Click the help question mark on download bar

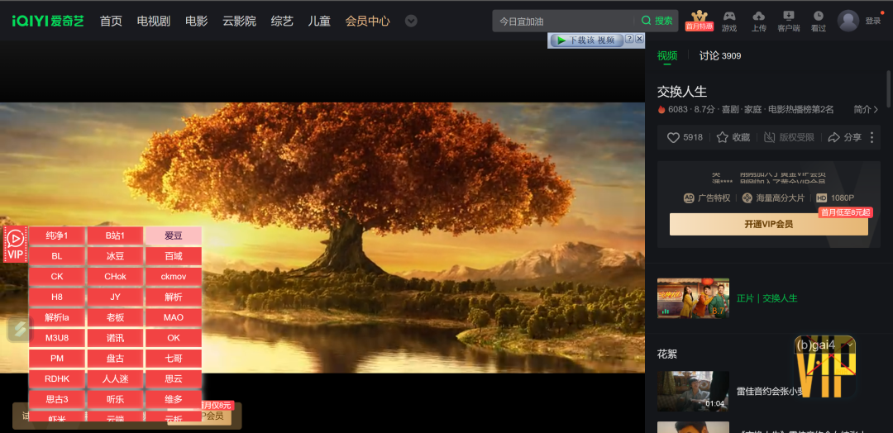(x=629, y=39)
